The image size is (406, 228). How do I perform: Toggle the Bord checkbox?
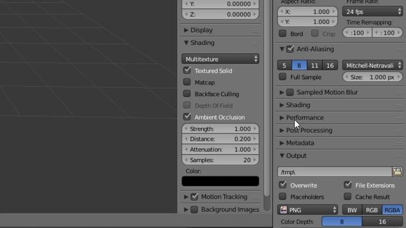tap(282, 34)
